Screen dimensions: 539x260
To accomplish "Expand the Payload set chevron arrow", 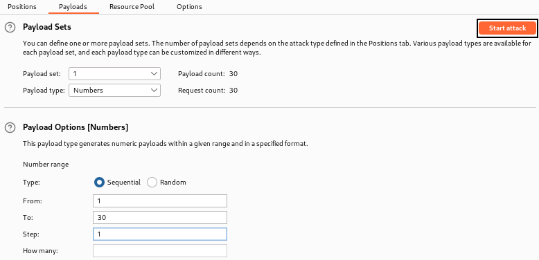I will pos(153,74).
